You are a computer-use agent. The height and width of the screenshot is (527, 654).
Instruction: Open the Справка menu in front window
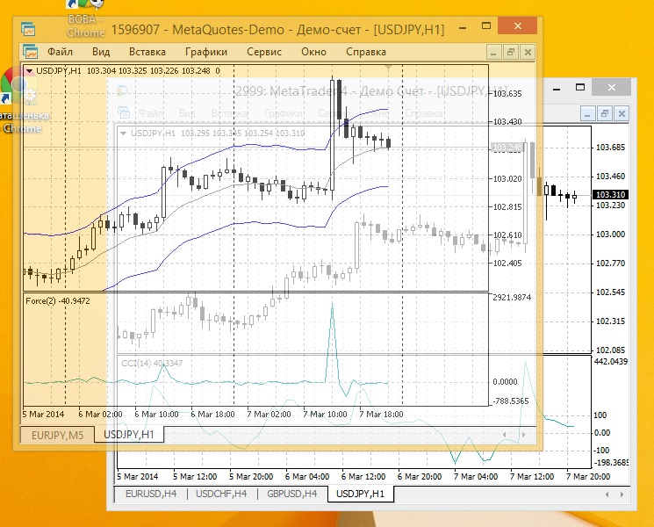366,52
